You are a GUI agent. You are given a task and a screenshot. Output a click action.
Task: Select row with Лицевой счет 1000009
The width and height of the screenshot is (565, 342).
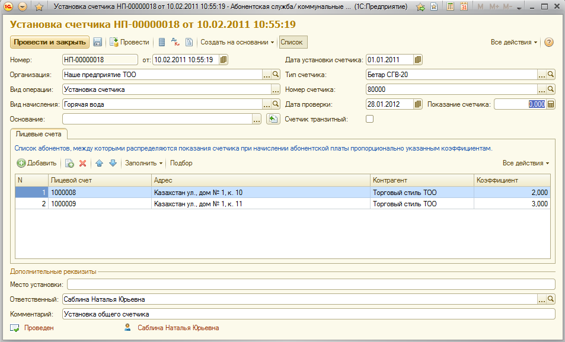click(98, 204)
